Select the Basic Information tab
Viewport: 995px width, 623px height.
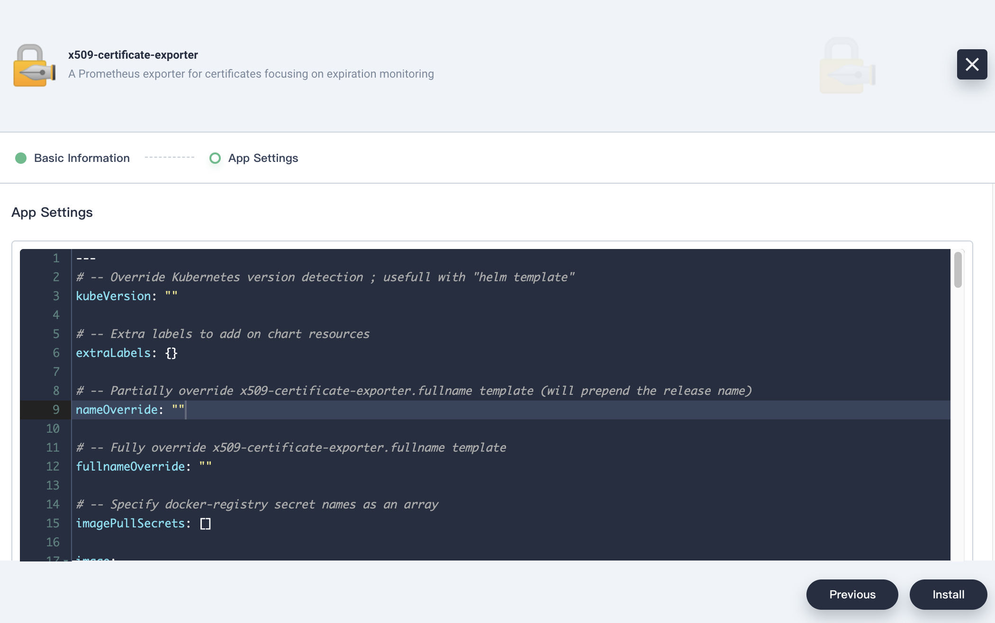click(x=81, y=158)
